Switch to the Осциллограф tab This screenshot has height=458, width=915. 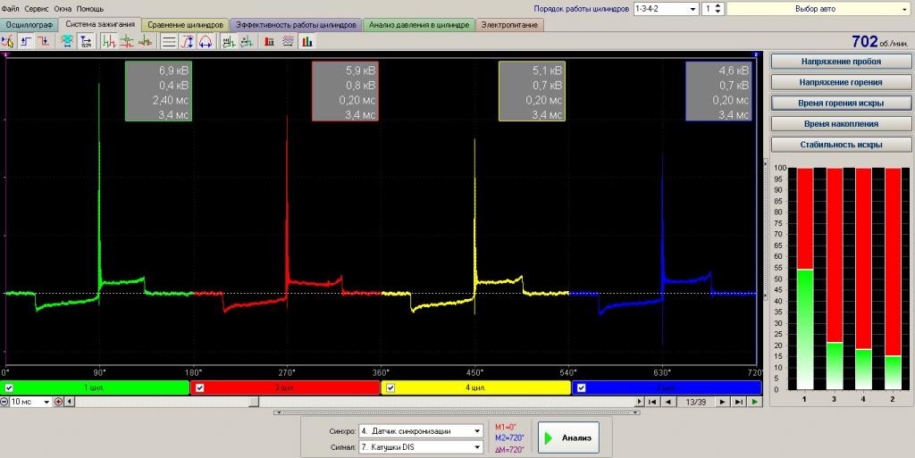29,25
